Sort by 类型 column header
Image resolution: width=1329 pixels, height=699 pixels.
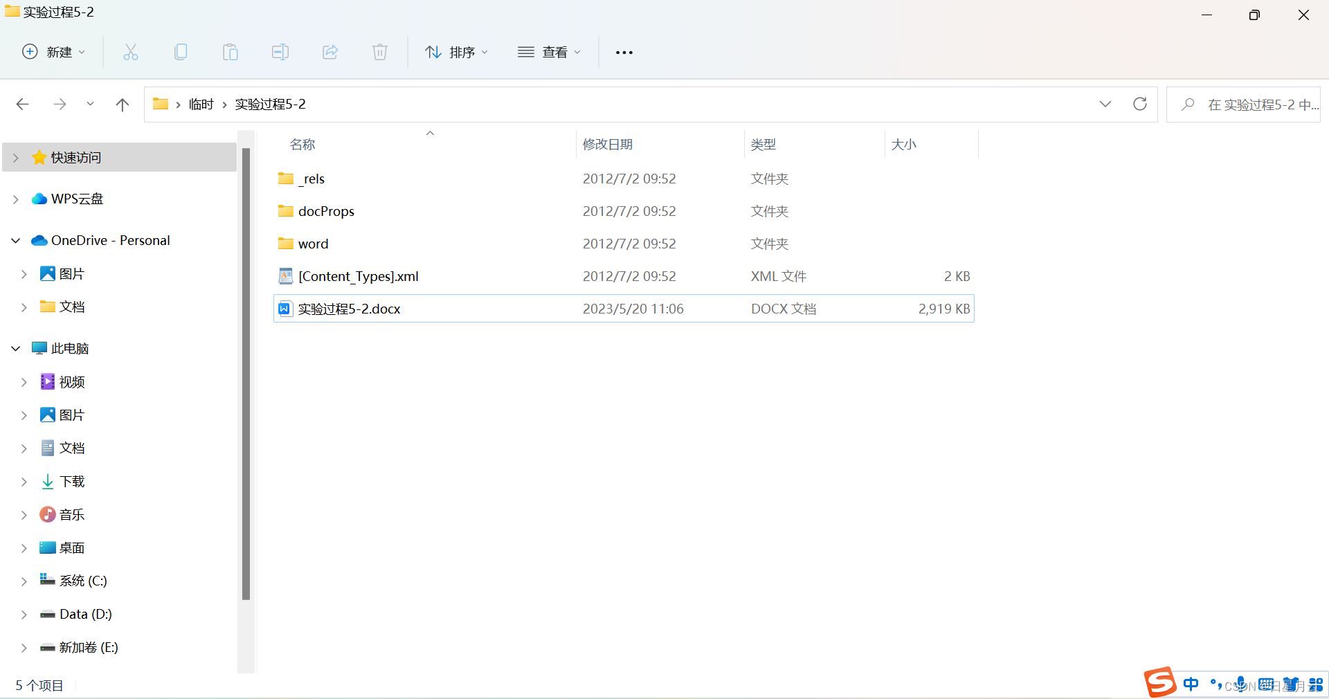tap(763, 144)
